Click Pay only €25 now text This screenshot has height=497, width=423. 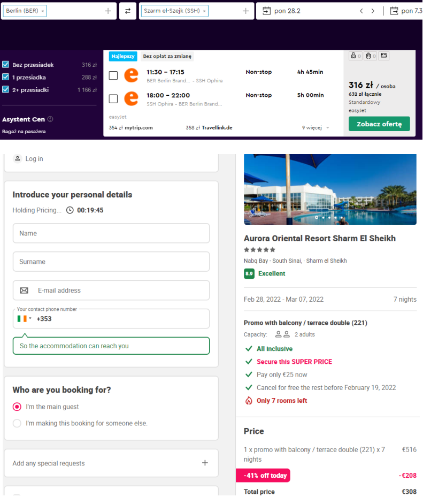click(x=282, y=374)
